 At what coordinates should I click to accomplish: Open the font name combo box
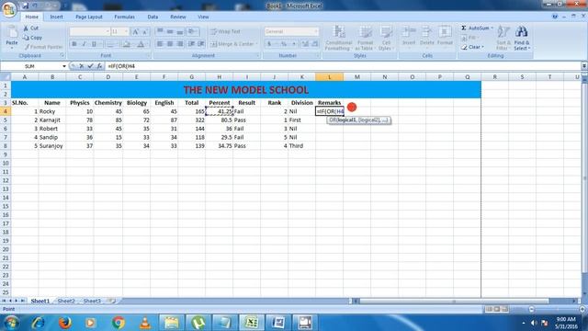coord(90,32)
